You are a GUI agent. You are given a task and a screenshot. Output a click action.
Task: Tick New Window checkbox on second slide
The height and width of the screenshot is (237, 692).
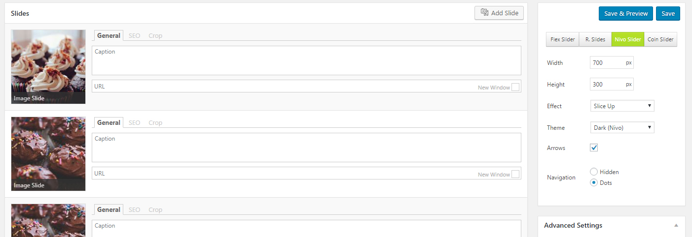515,174
